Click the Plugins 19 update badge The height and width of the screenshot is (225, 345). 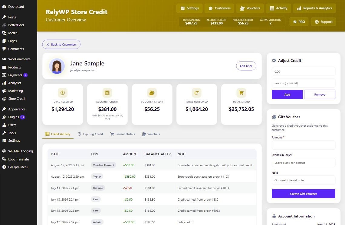point(22,117)
